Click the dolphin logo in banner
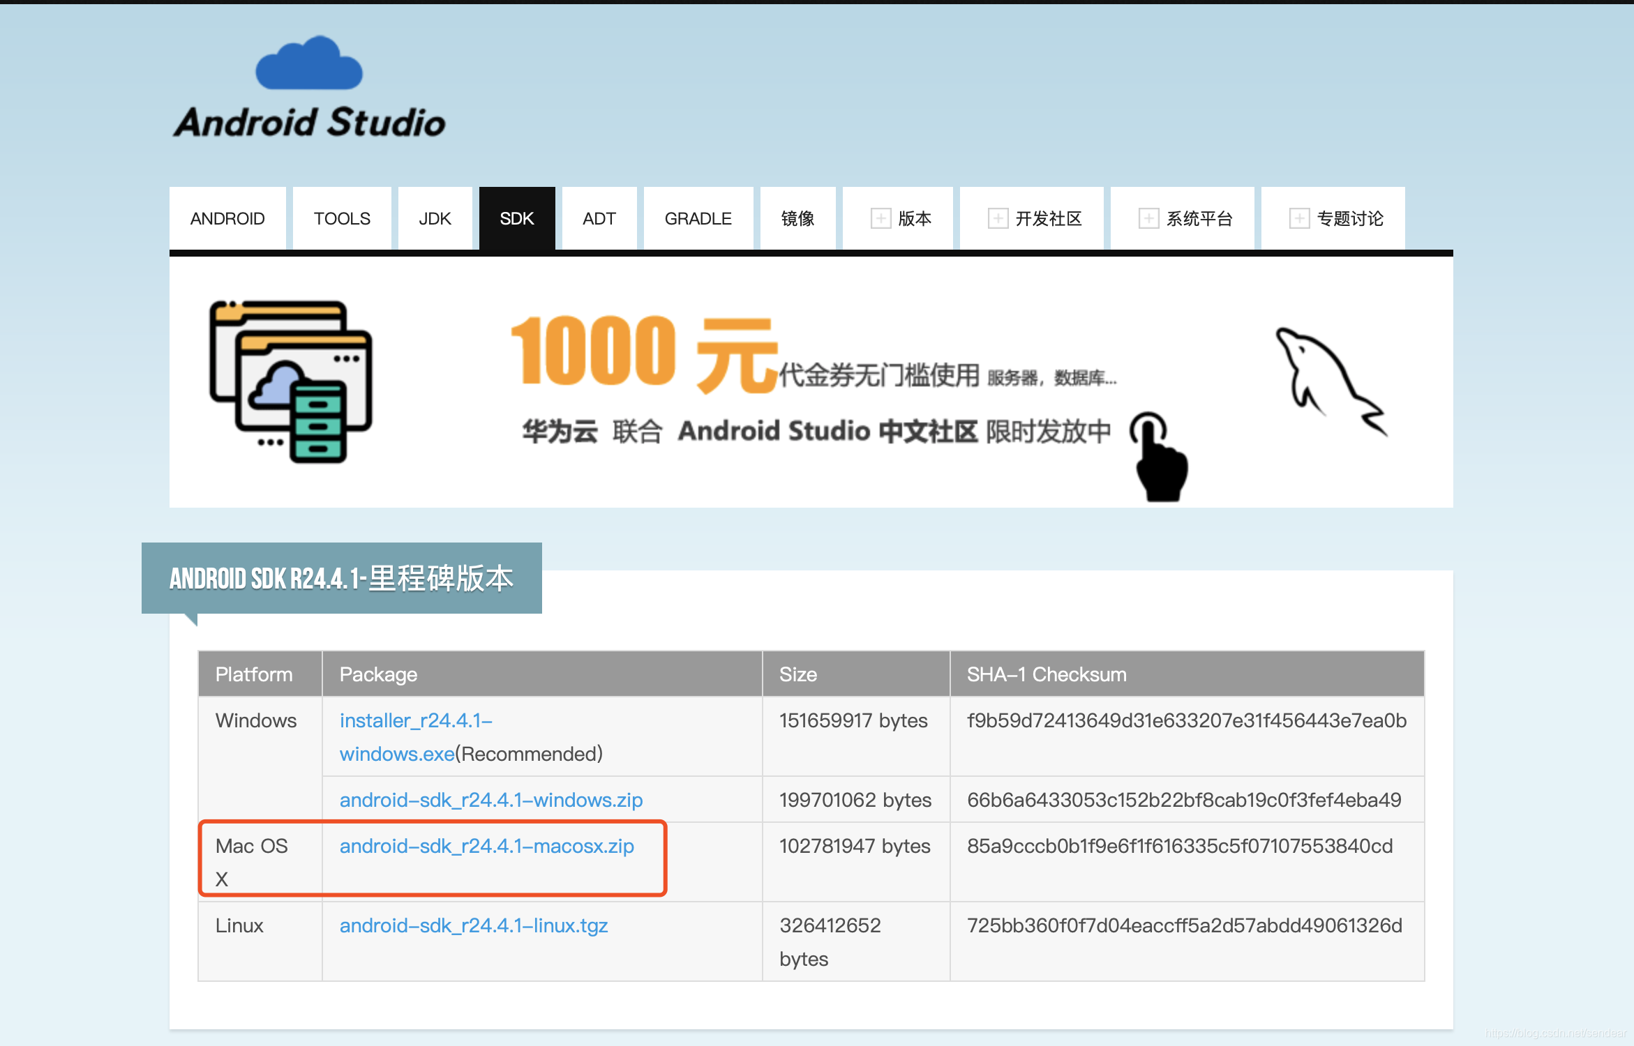The image size is (1634, 1046). click(x=1331, y=381)
